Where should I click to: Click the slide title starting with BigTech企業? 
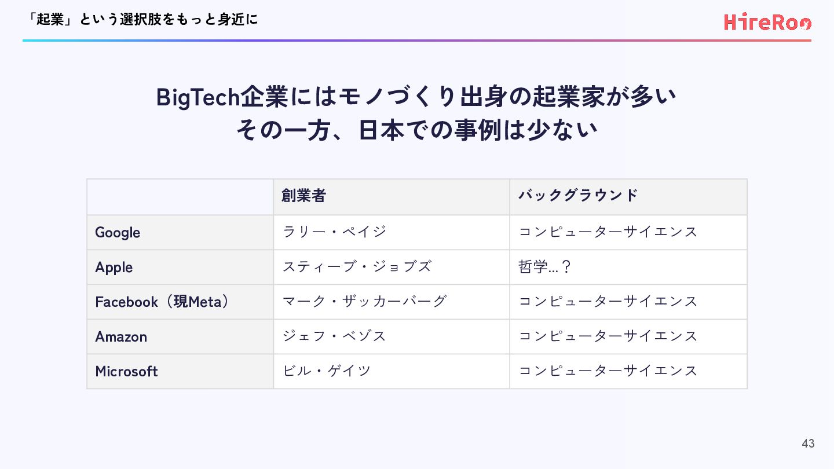click(416, 97)
